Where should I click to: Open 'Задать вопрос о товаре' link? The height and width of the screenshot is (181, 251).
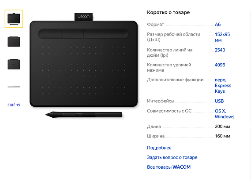point(172,157)
